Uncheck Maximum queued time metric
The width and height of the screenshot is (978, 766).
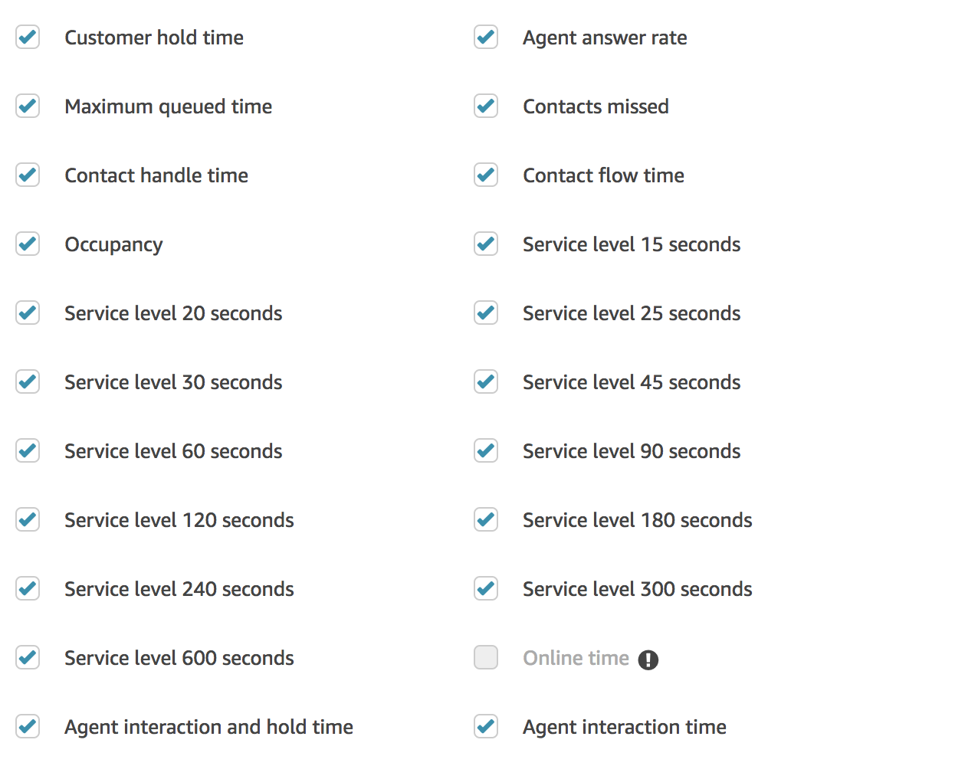pos(28,106)
